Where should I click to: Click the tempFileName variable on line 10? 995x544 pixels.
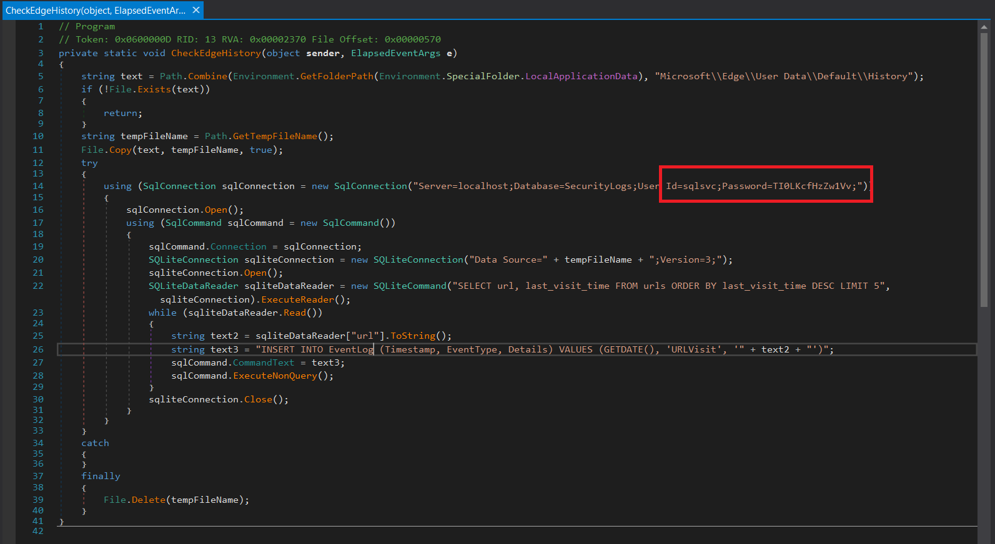pyautogui.click(x=154, y=136)
